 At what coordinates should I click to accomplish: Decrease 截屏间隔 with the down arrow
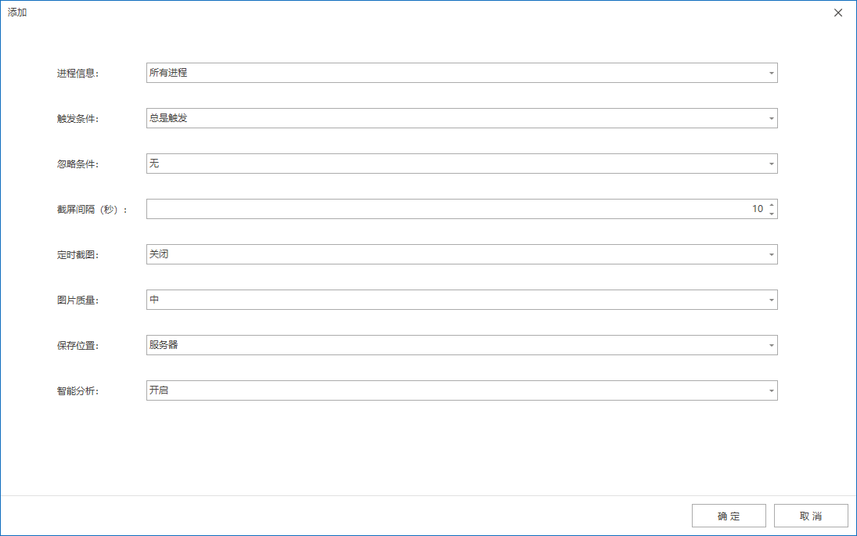point(772,214)
